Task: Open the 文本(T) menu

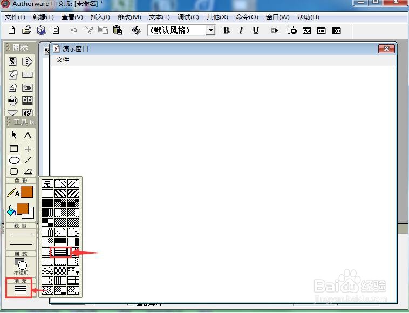Action: tap(159, 17)
